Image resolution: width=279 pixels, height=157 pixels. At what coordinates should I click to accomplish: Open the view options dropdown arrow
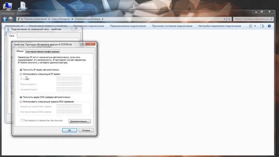pyautogui.click(x=255, y=26)
